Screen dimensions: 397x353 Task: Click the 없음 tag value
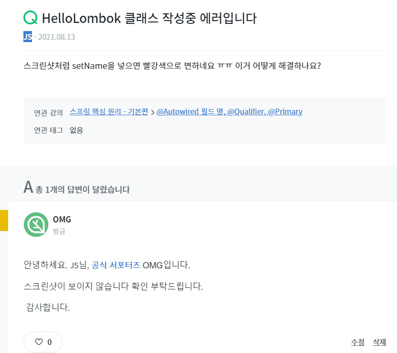(x=76, y=130)
